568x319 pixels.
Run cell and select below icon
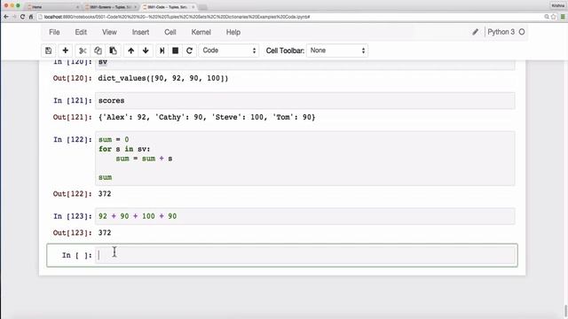(162, 51)
